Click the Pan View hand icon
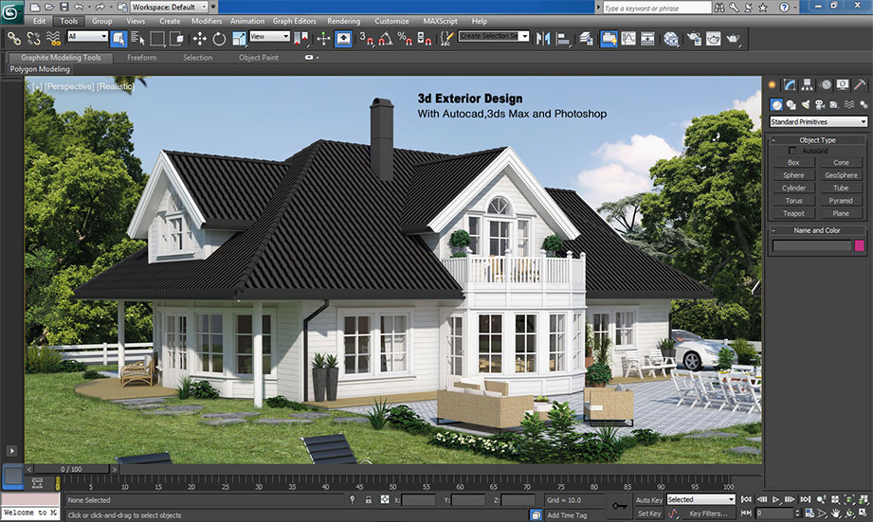 coord(836,513)
